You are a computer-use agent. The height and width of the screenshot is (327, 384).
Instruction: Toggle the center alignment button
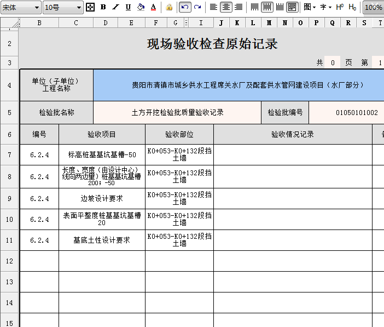click(x=226, y=7)
